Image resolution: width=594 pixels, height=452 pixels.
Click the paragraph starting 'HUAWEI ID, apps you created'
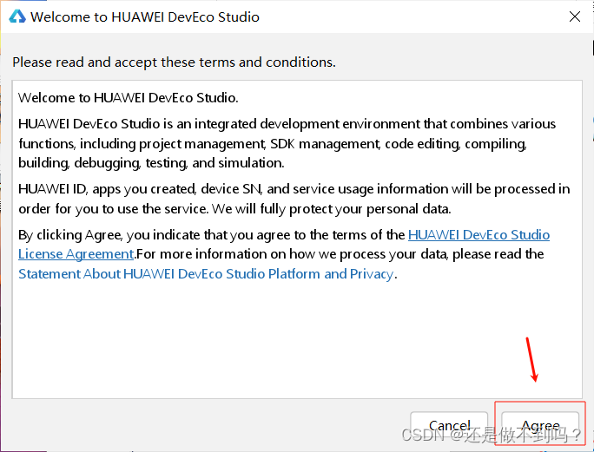[294, 199]
